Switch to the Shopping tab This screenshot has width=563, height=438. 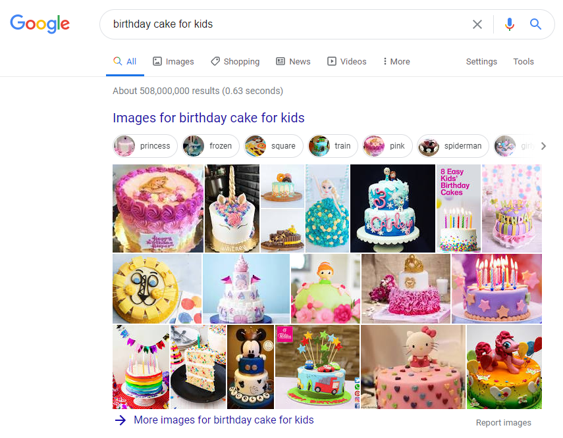point(235,61)
